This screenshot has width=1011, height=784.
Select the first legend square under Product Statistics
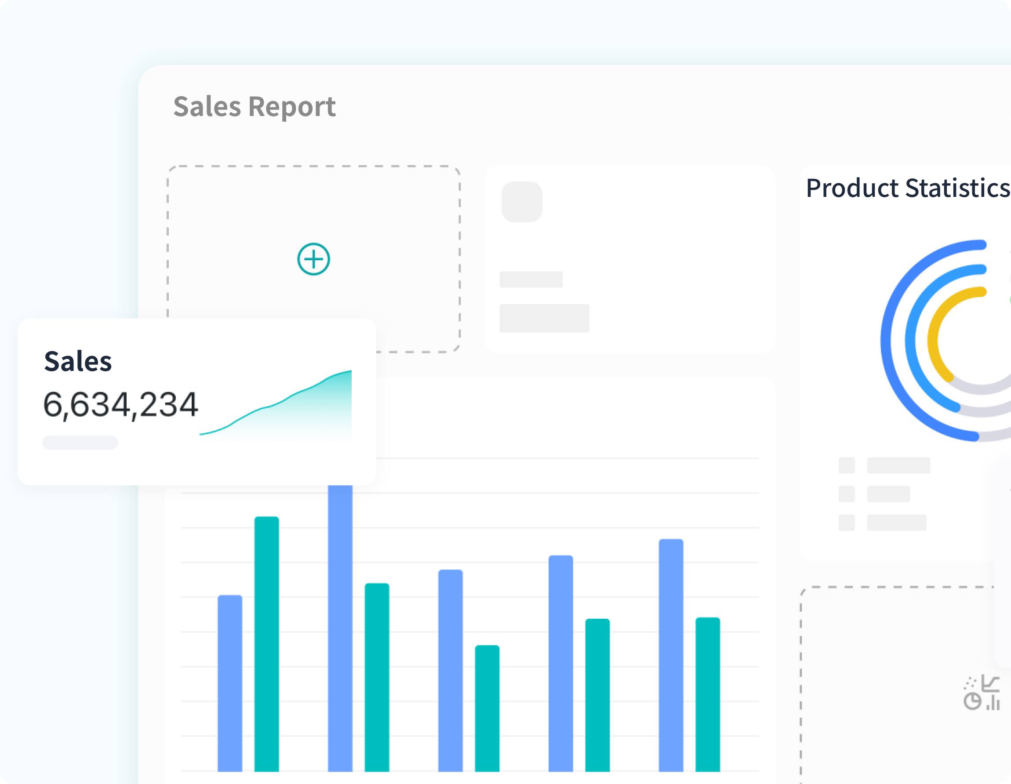[x=847, y=465]
